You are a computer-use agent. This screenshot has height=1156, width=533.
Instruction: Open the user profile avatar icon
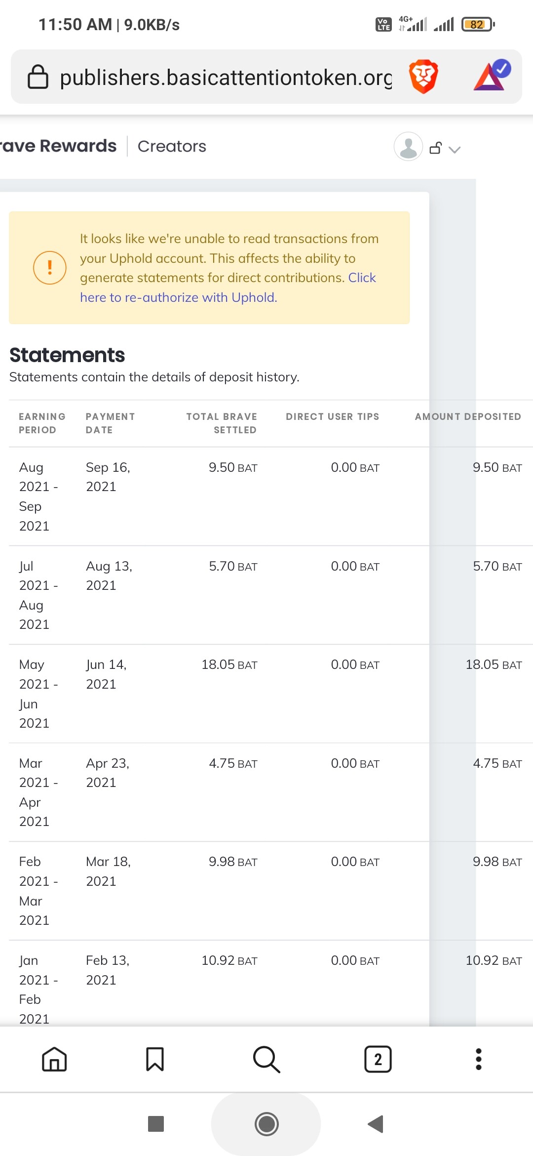(408, 147)
